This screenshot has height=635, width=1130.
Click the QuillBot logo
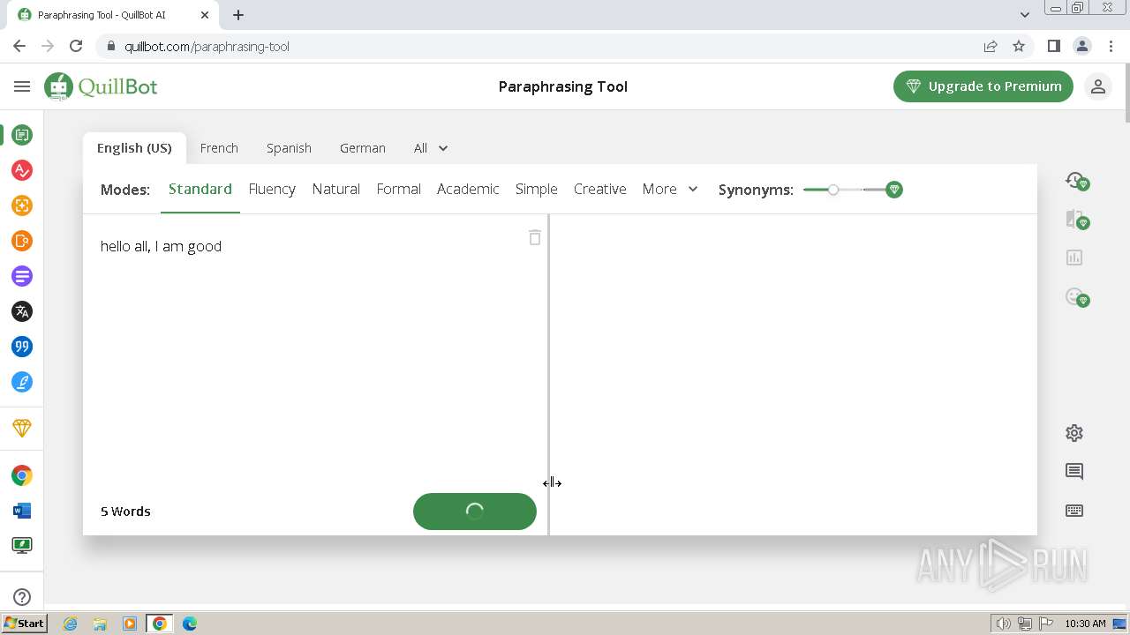tap(101, 86)
